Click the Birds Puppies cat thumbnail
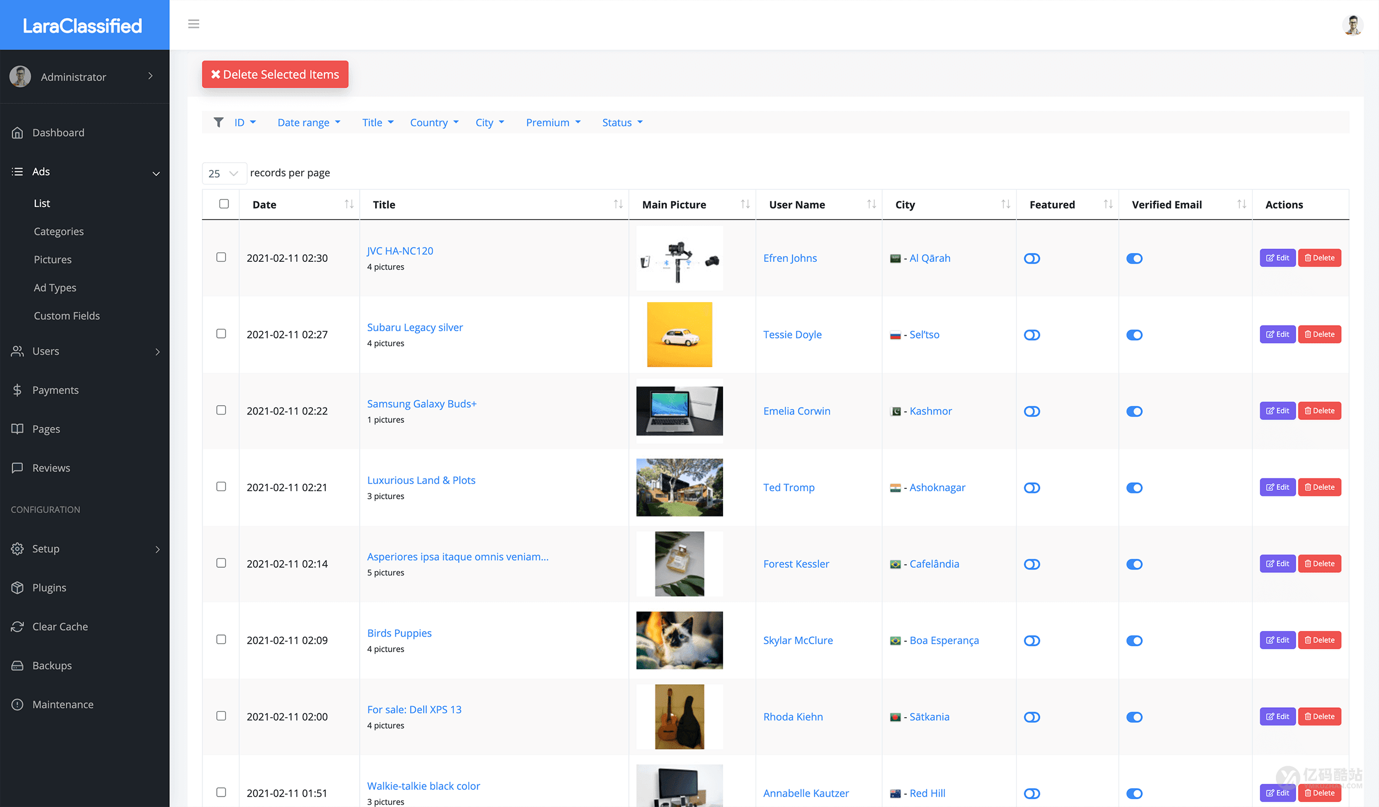Screen dimensions: 1379x807 (x=679, y=640)
